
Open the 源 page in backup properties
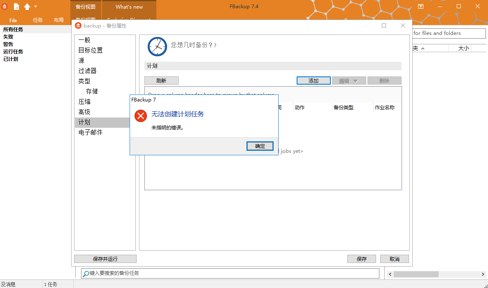pos(81,60)
